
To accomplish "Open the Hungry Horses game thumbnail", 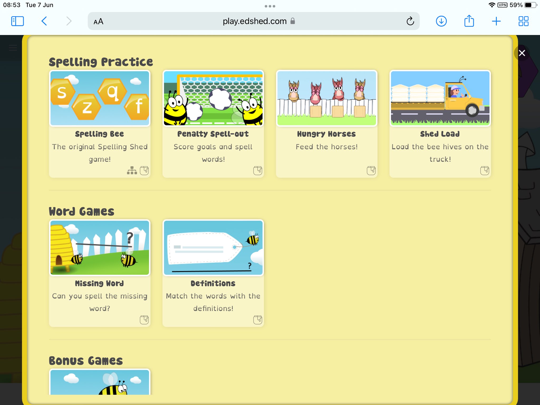I will click(327, 98).
